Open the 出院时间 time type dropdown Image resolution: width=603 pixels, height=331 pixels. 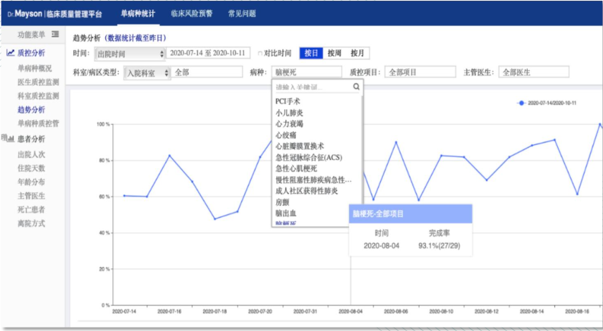(129, 54)
